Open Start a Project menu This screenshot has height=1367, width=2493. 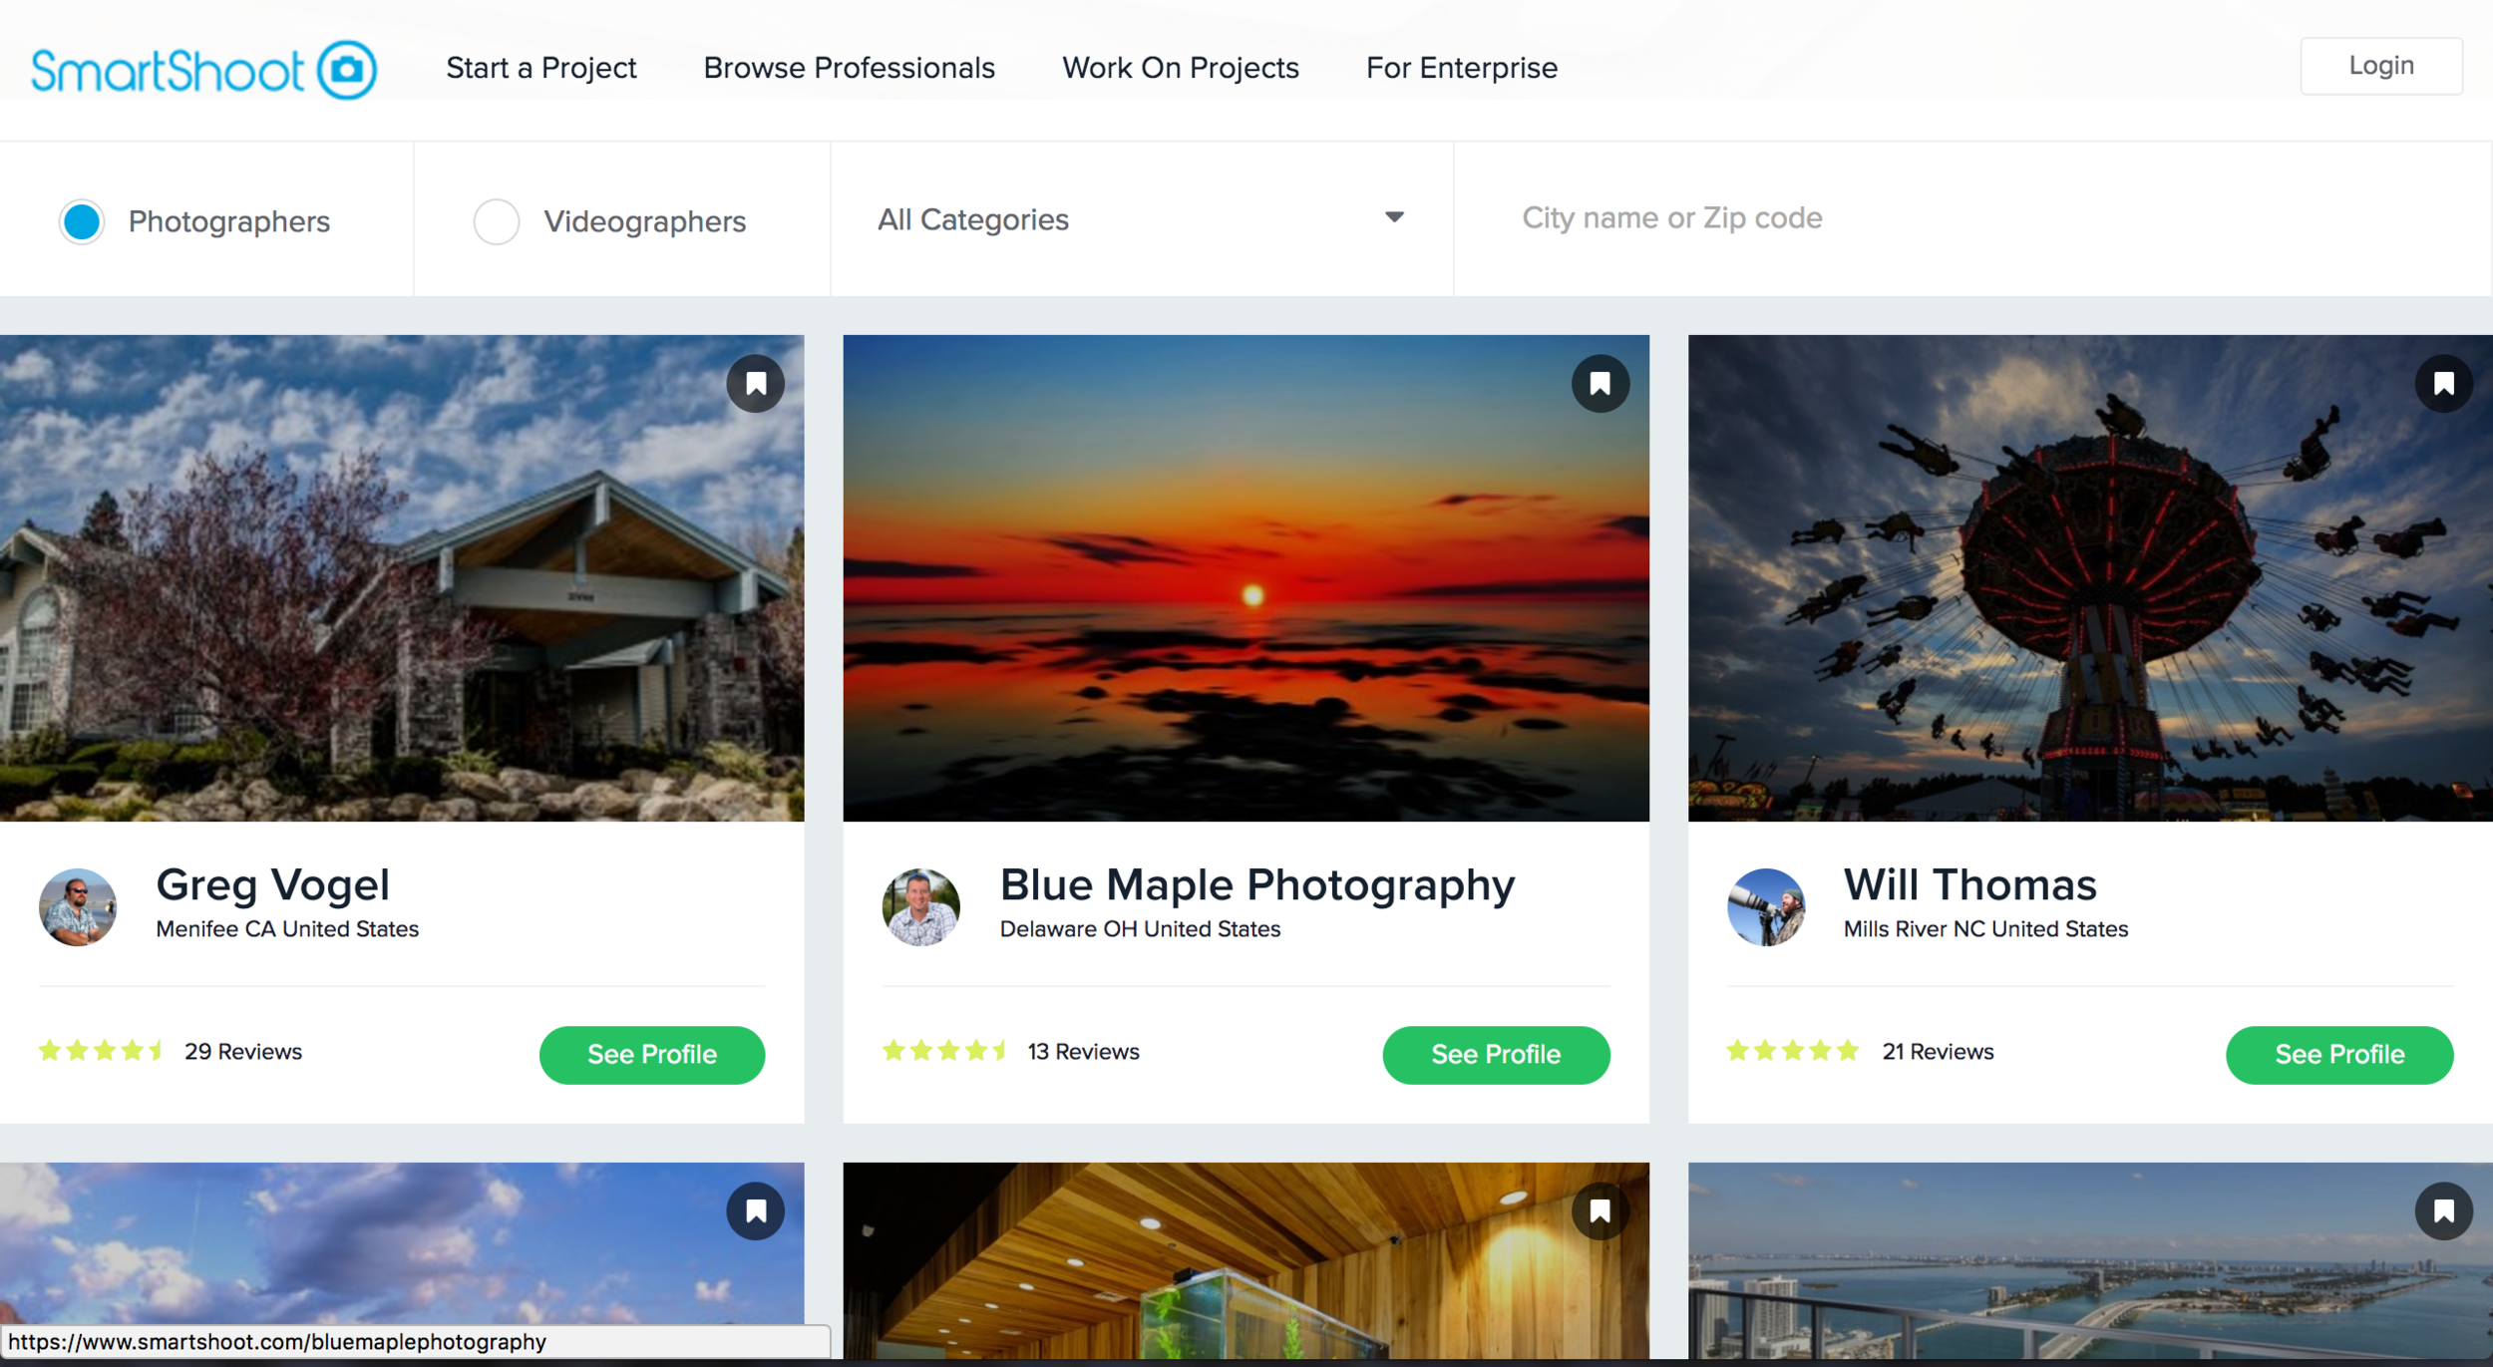coord(540,68)
